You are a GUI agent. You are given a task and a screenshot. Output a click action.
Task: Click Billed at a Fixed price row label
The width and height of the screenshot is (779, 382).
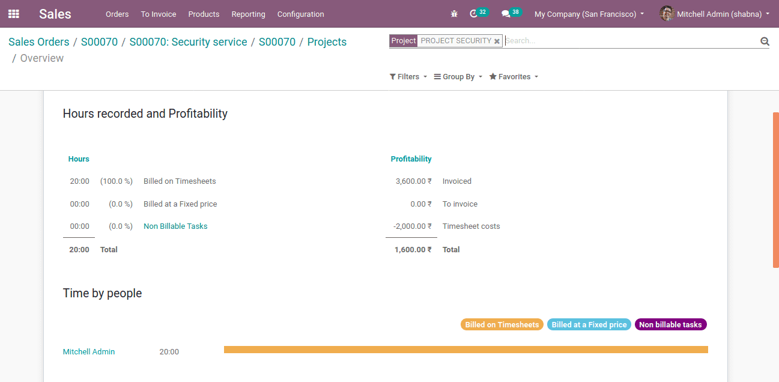180,204
